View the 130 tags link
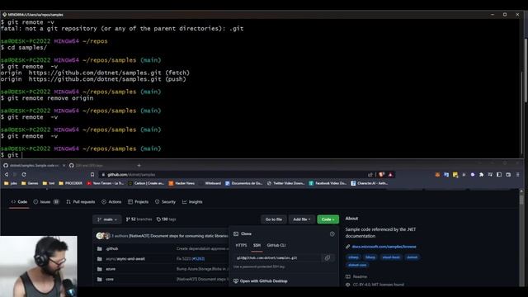 click(x=167, y=219)
